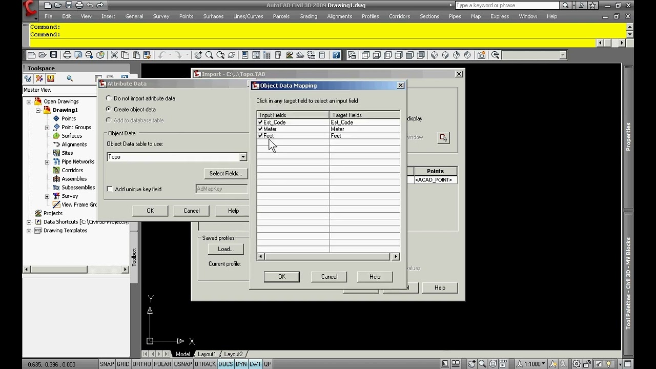
Task: Click the status bar workspace gear icon
Action: tap(576, 364)
